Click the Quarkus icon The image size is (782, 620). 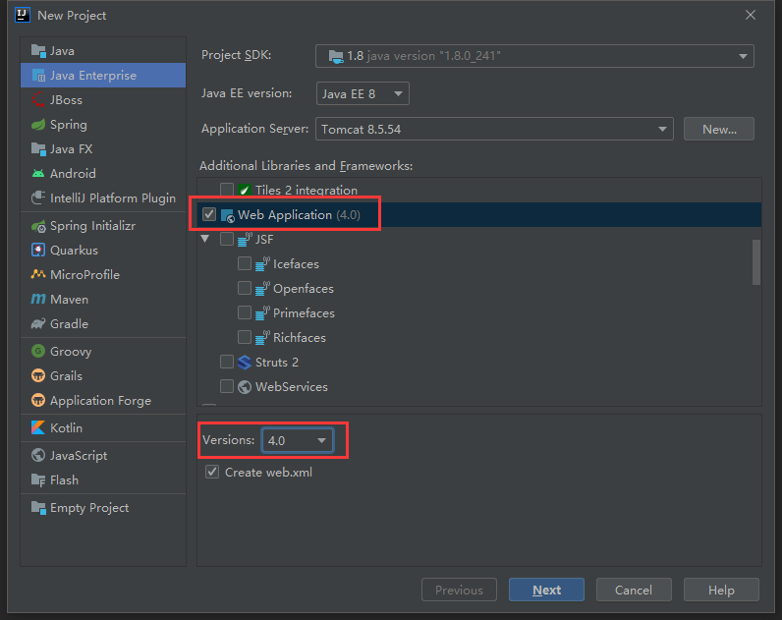(x=38, y=250)
